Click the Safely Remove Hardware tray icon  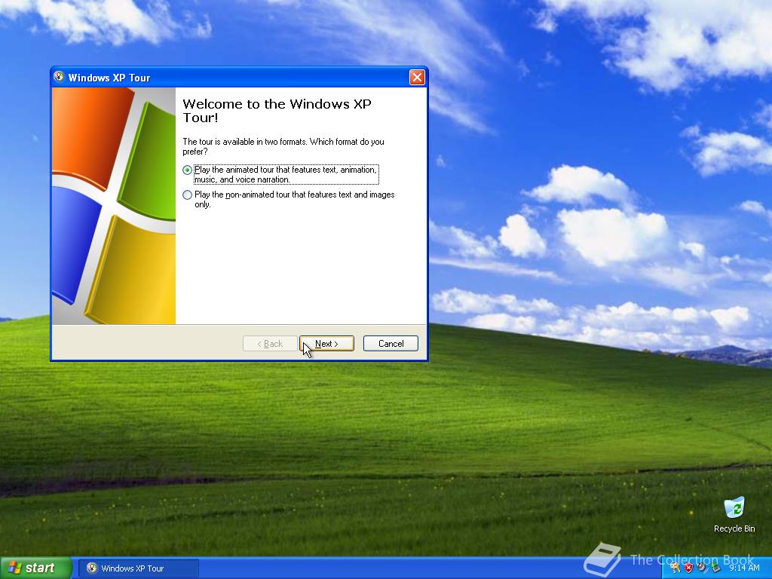[716, 568]
